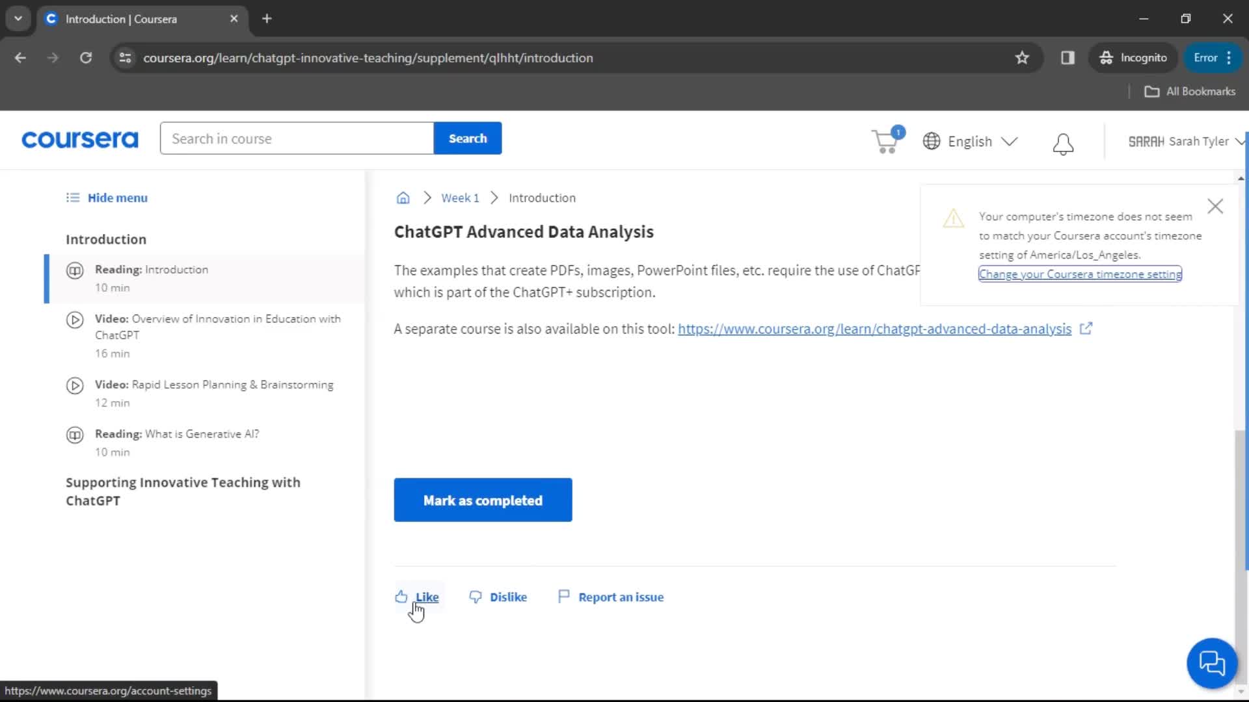
Task: Select the Introduction breadcrumb menu item
Action: (x=542, y=197)
